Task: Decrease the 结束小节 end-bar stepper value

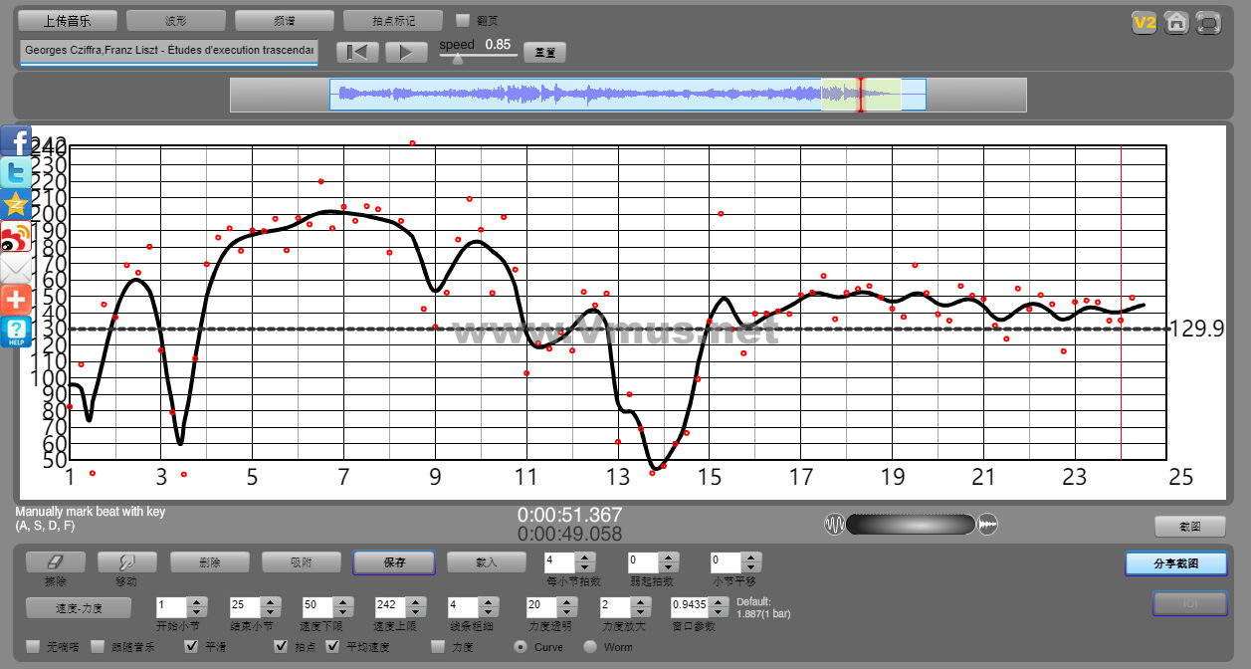Action: pos(269,611)
